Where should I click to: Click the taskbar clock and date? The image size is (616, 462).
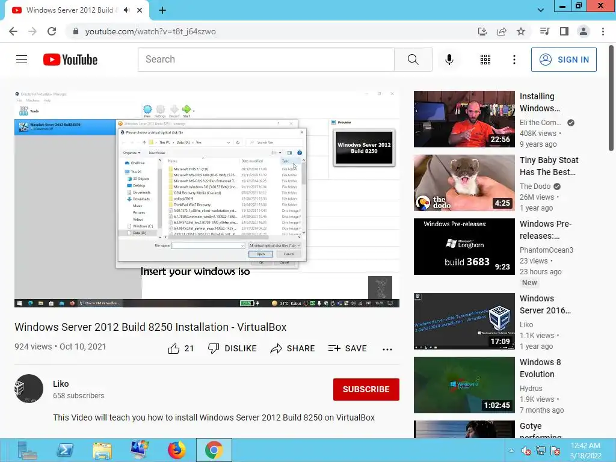click(586, 451)
